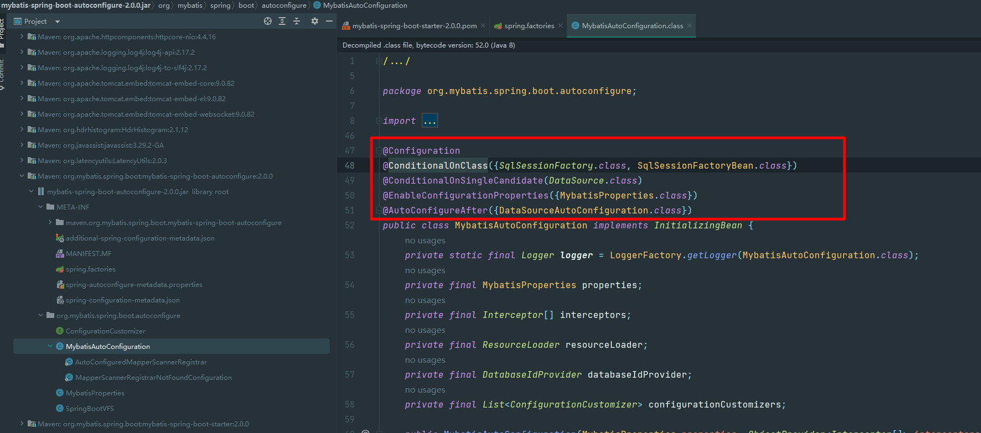Click the 'boot' breadcrumb segment

point(246,6)
